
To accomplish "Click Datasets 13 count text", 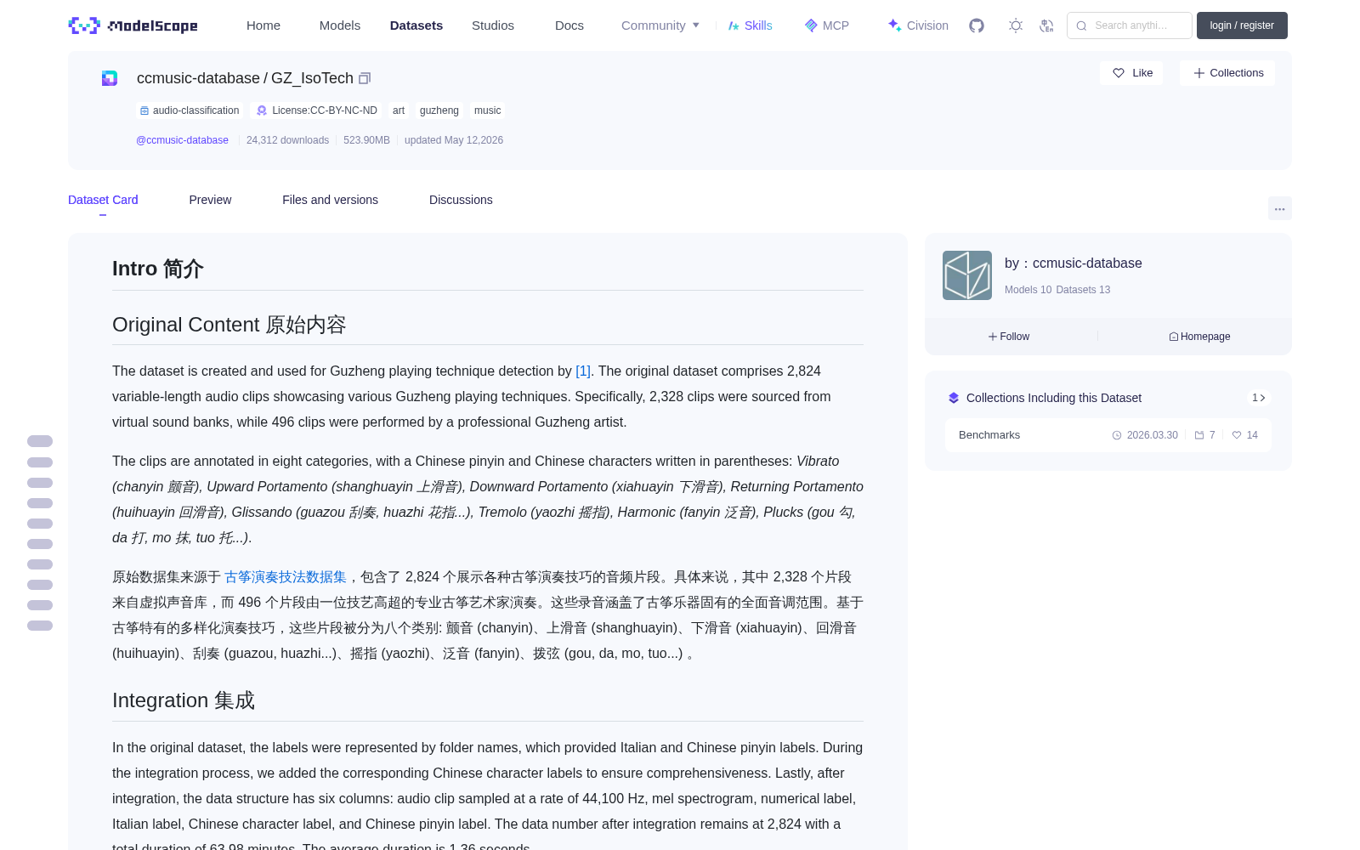I will [x=1083, y=290].
